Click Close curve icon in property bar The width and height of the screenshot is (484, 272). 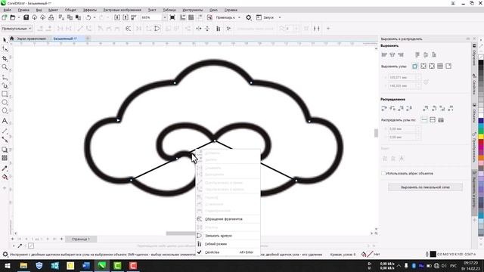click(x=157, y=29)
